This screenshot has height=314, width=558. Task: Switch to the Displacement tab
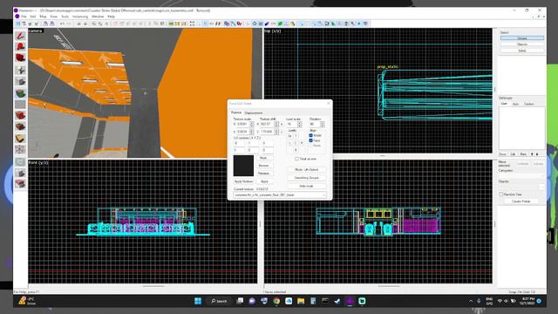[254, 113]
